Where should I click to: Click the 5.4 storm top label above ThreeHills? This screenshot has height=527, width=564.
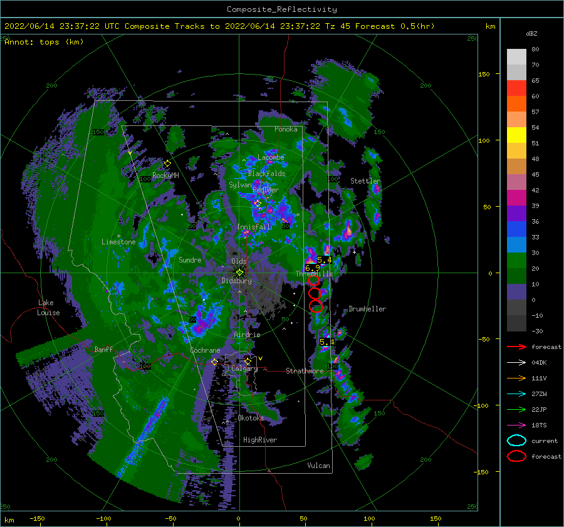[x=325, y=259]
